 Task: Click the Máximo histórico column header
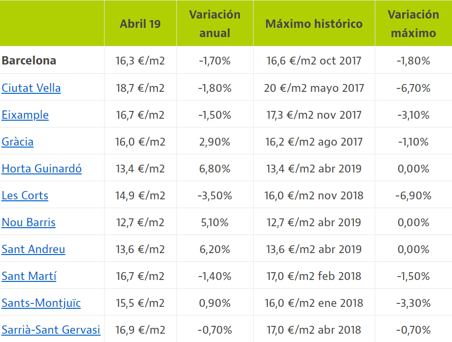tap(314, 23)
